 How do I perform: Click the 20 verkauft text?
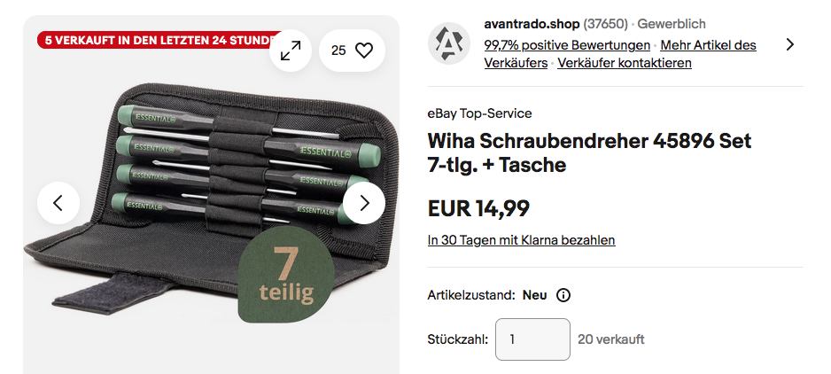(x=611, y=339)
